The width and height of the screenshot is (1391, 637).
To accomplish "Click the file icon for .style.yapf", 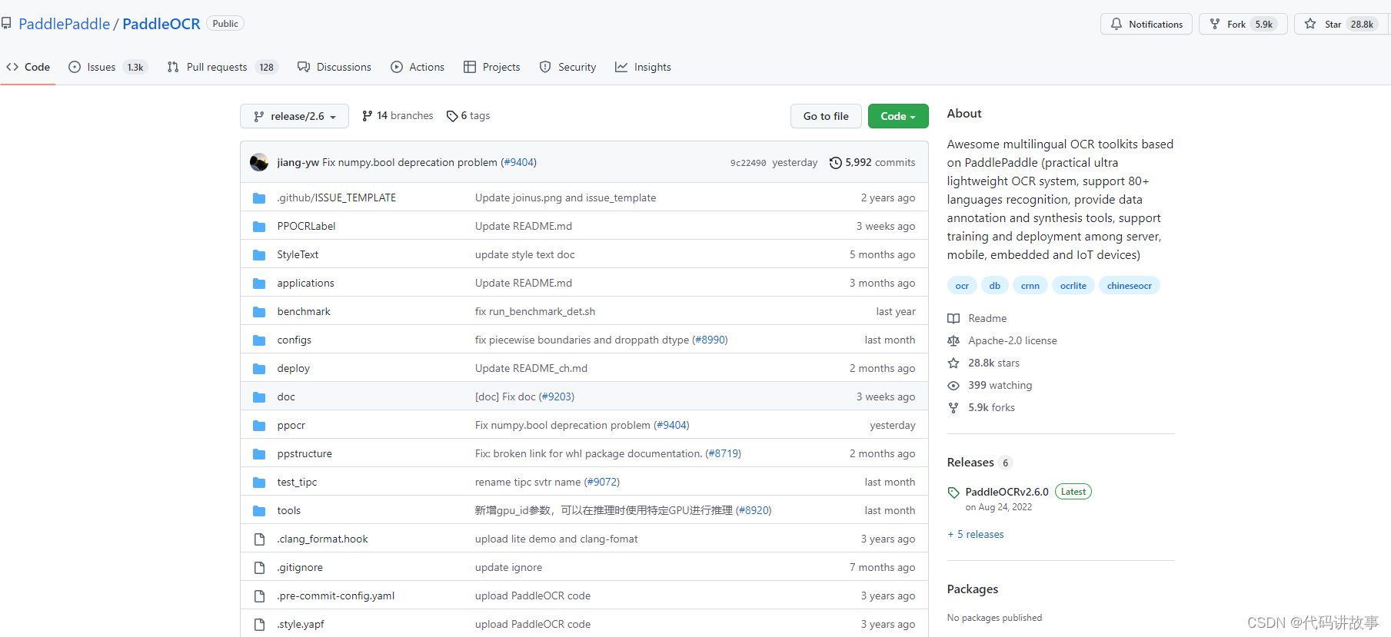I will pos(259,625).
